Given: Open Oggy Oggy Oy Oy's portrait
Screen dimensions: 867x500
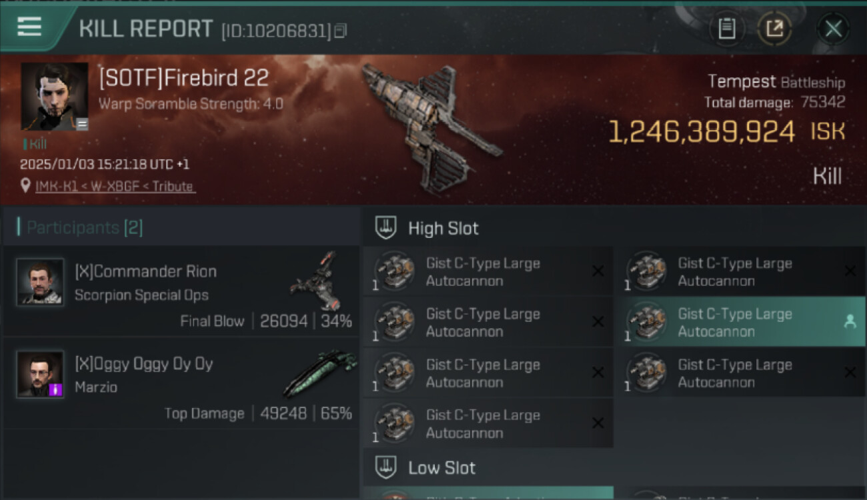Looking at the screenshot, I should point(40,374).
